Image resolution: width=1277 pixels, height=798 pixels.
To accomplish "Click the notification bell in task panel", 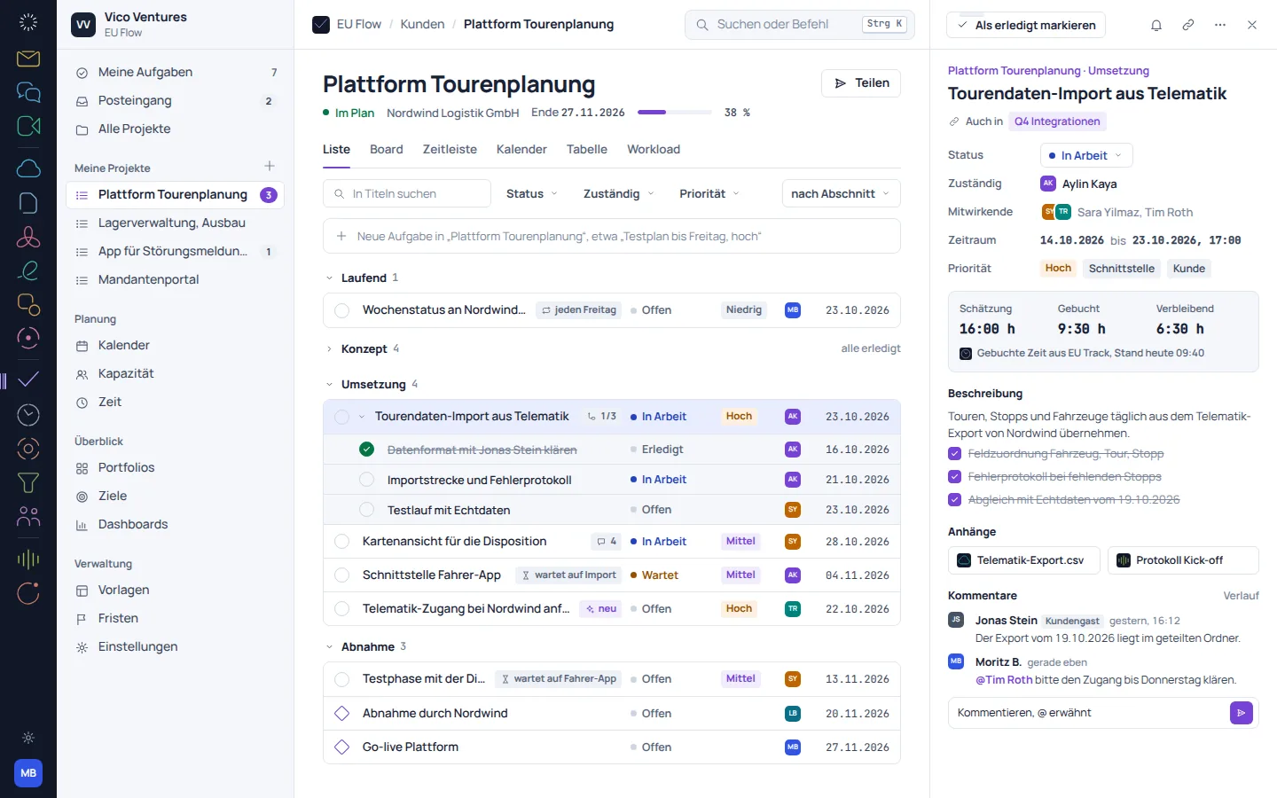I will tap(1156, 25).
